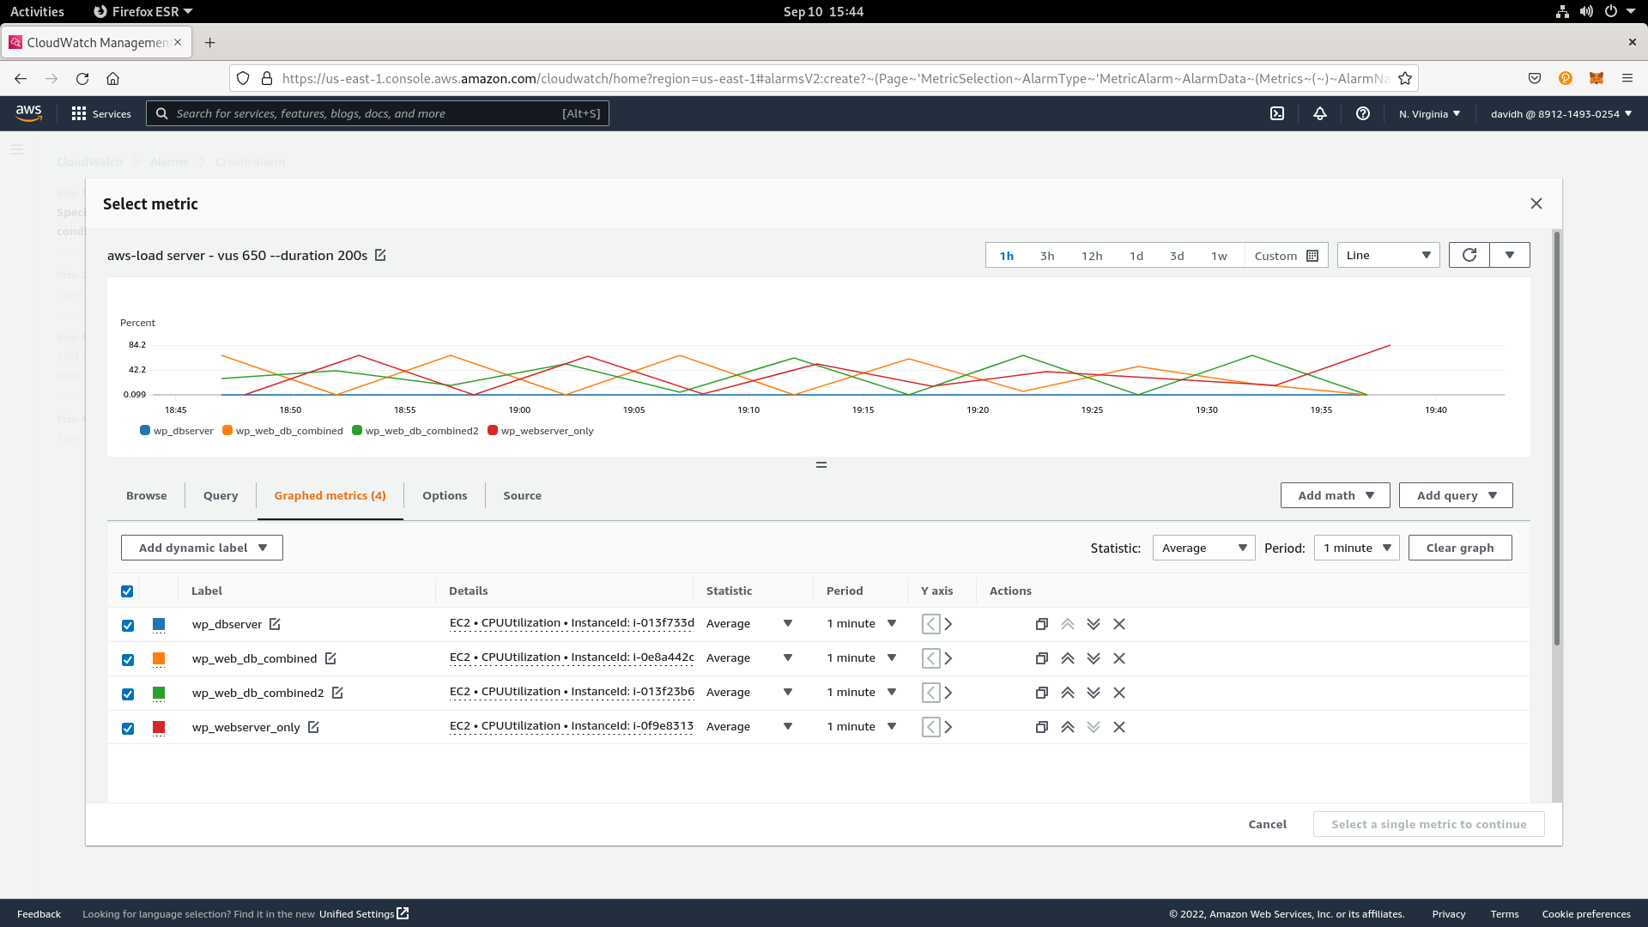Screen dimensions: 1648x927
Task: Edit the wp_web_db_combined label
Action: tap(330, 658)
